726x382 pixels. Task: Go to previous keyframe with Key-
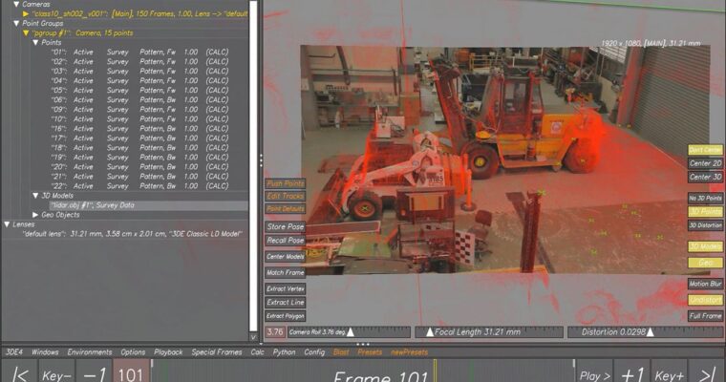pyautogui.click(x=56, y=373)
